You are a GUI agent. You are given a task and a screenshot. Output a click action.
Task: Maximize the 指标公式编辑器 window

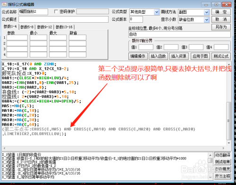216,4
